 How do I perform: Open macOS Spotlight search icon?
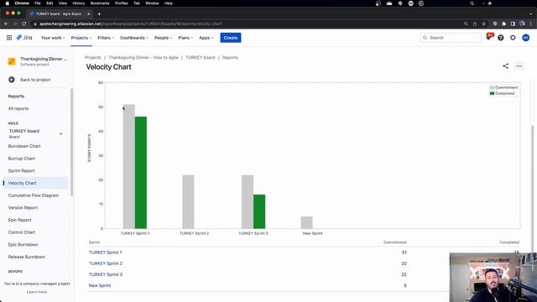point(472,3)
